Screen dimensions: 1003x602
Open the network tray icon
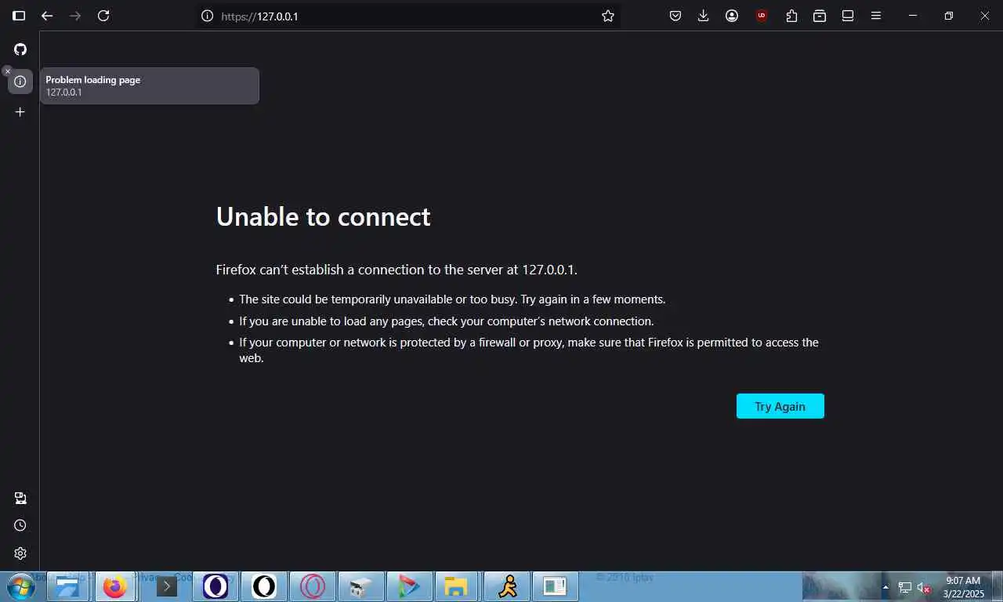click(x=905, y=587)
